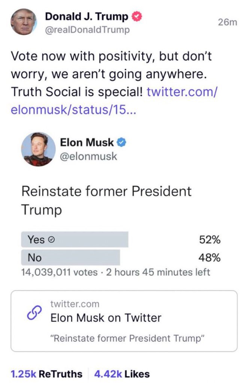Click the checkmark icon next to Yes
This screenshot has width=248, height=383.
point(52,240)
